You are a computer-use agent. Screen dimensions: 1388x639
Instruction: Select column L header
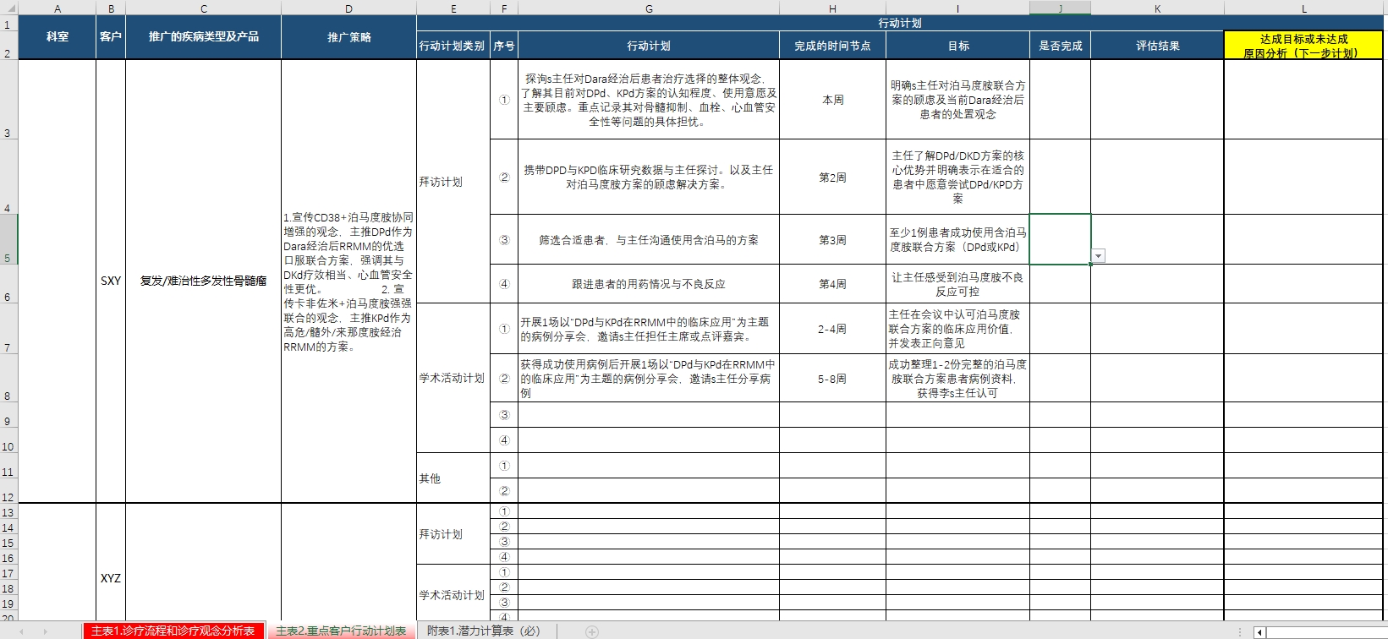click(x=1303, y=8)
